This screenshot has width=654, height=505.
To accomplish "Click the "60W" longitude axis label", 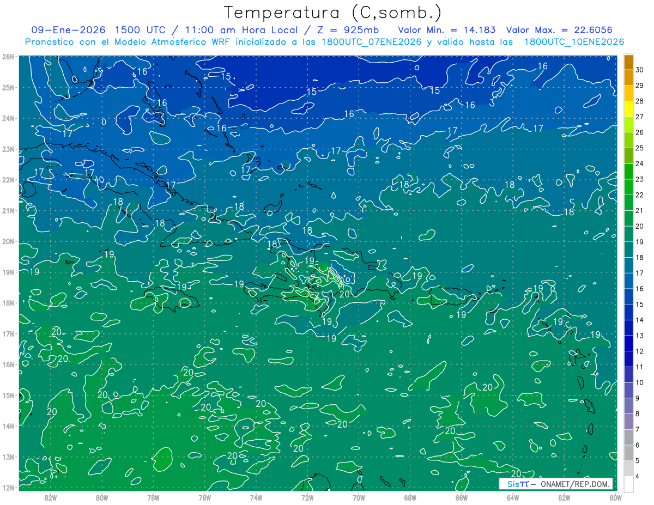I will point(615,497).
